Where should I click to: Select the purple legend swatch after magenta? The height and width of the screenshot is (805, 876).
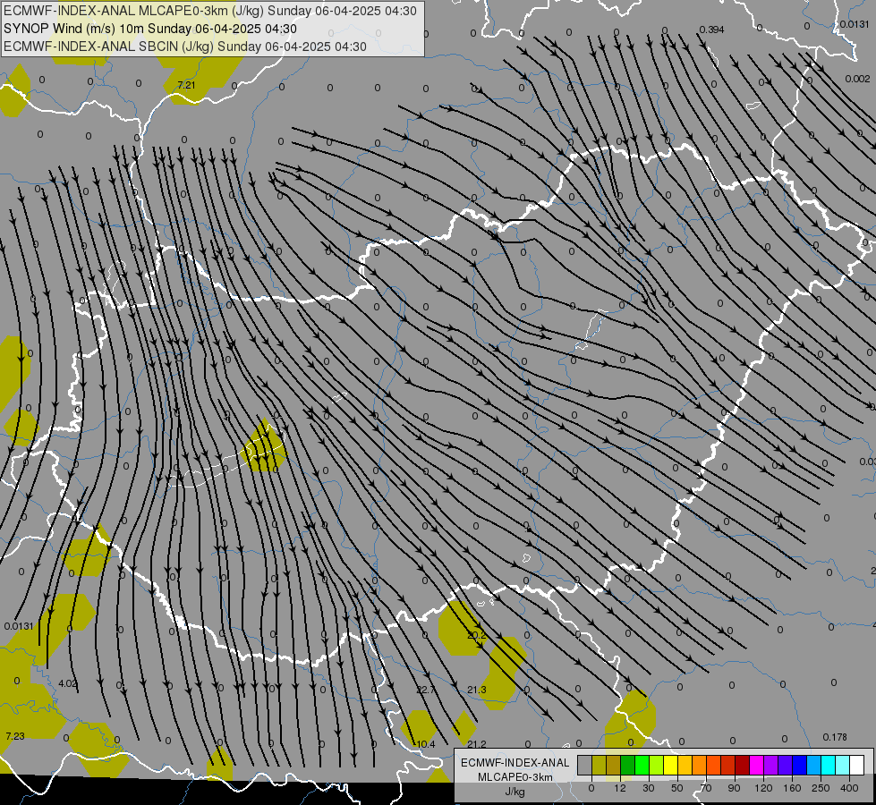771,766
